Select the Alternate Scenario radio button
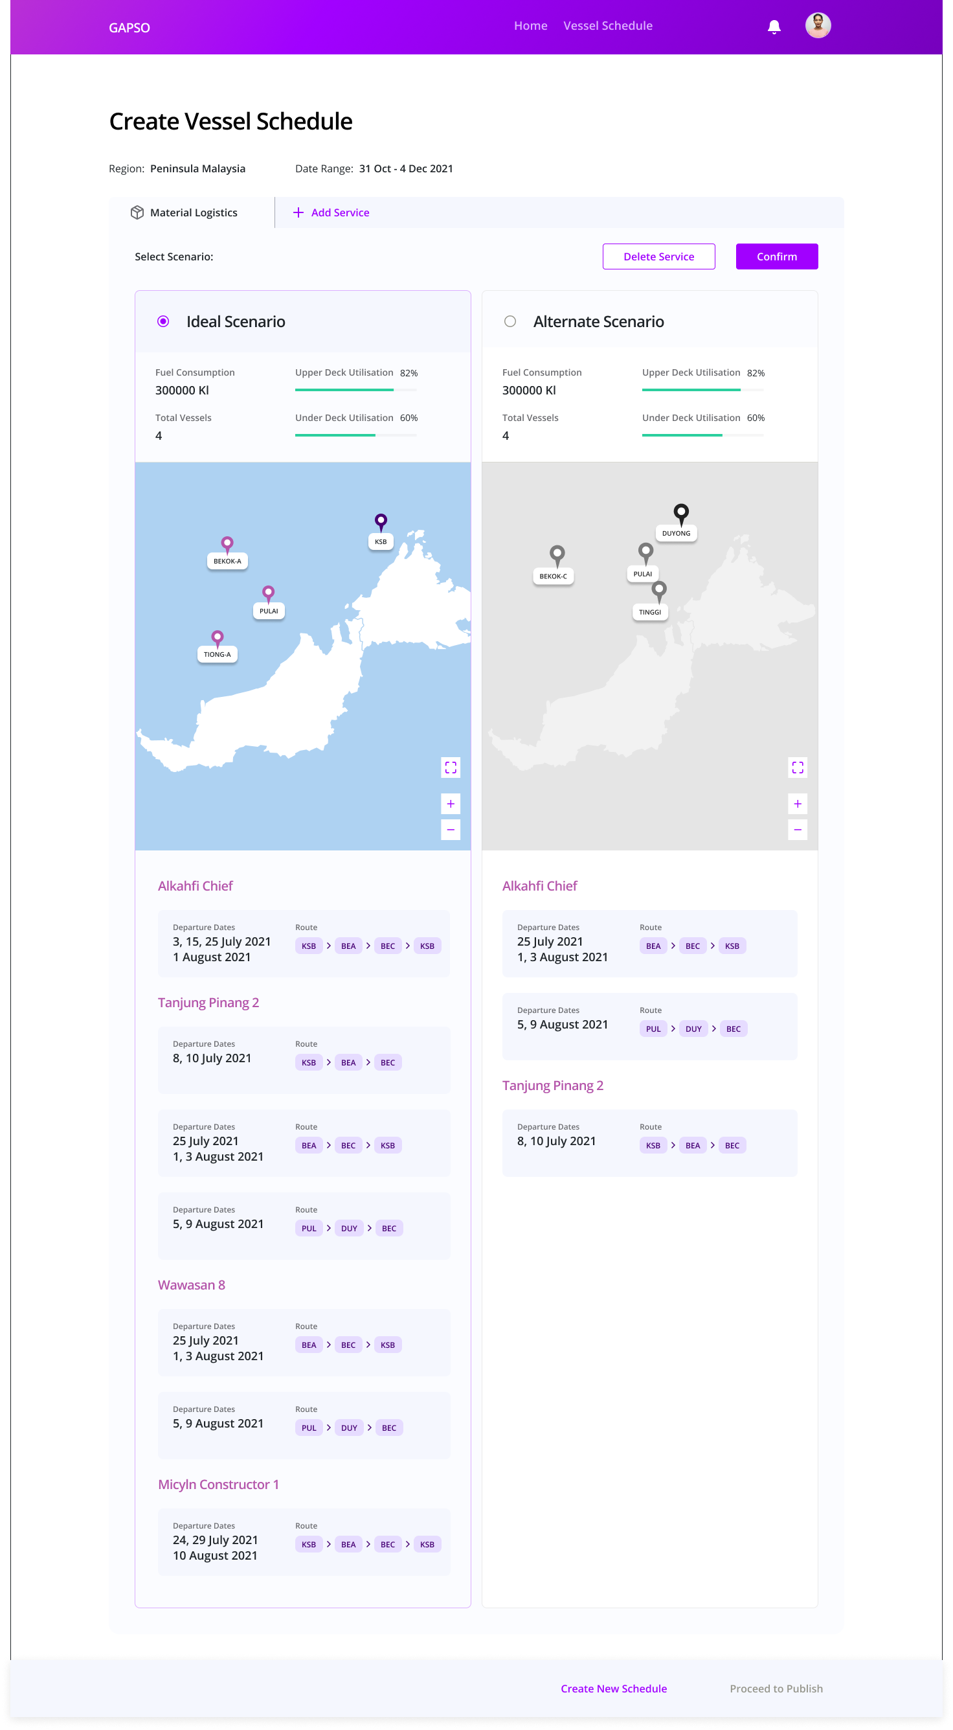 tap(510, 321)
